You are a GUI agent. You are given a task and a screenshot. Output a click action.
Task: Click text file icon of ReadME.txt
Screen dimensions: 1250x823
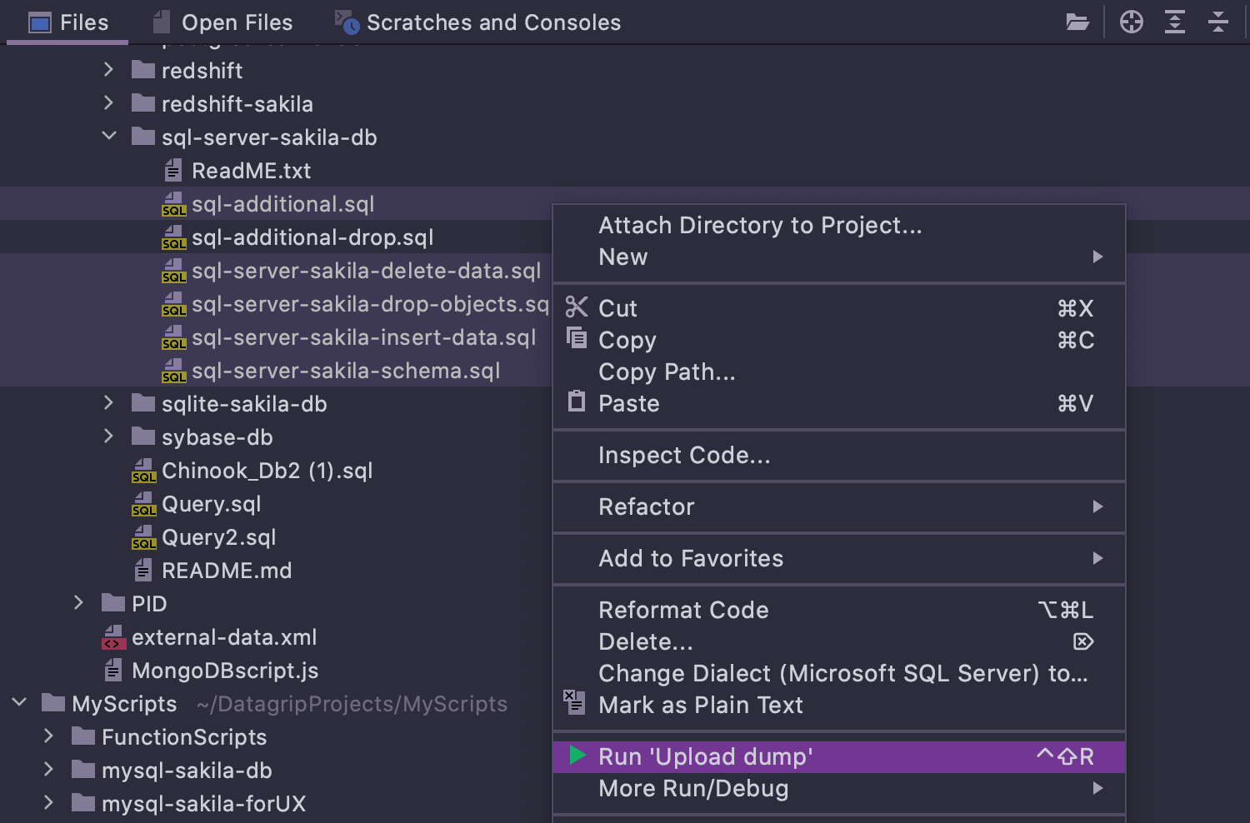pyautogui.click(x=172, y=171)
